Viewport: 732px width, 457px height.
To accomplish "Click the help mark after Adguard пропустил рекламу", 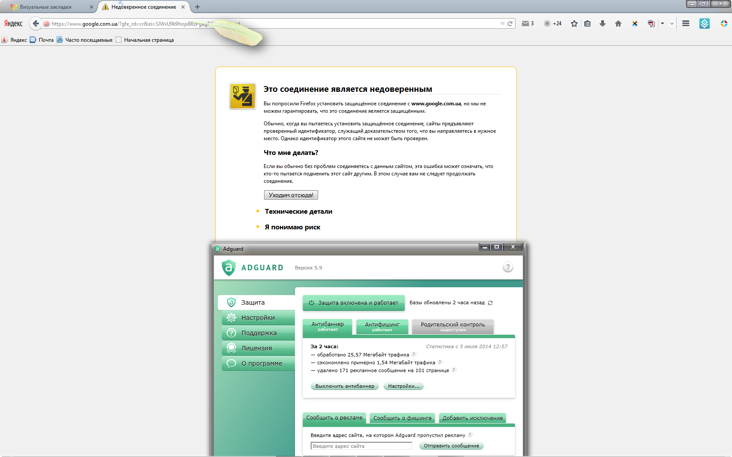I will tap(470, 435).
